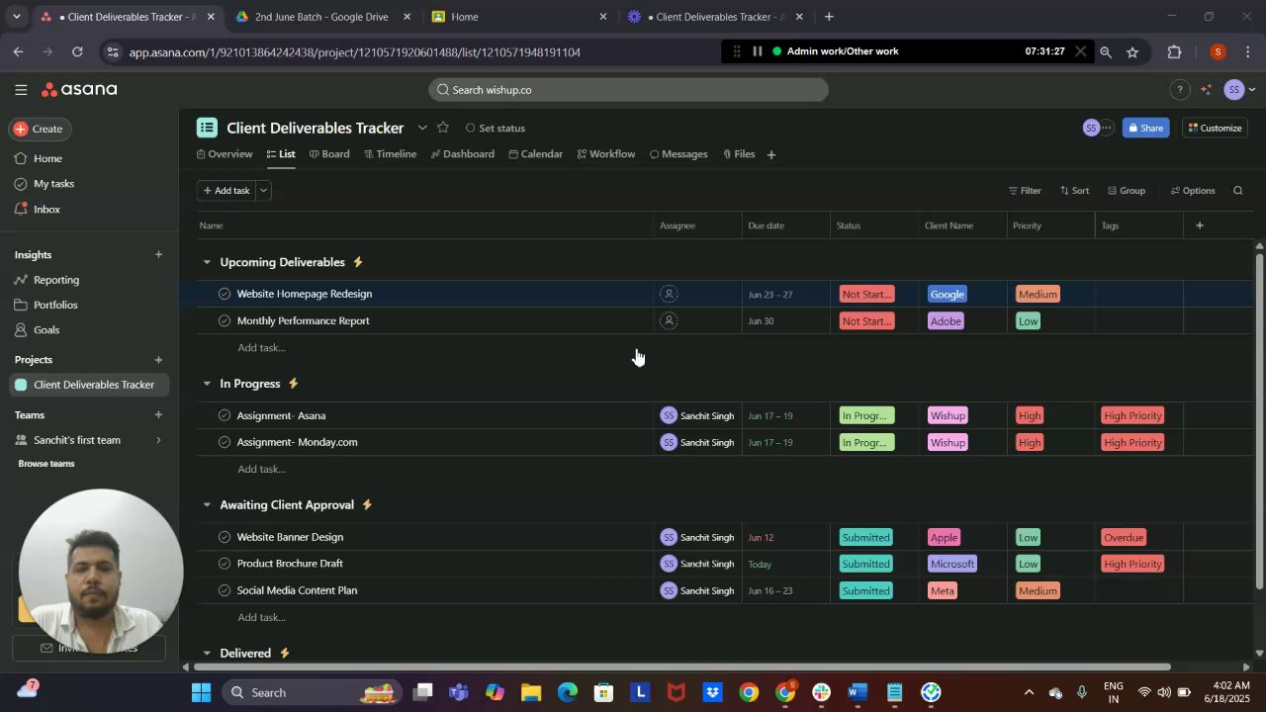Mark Website Banner Design complete
The height and width of the screenshot is (712, 1266).
225,537
